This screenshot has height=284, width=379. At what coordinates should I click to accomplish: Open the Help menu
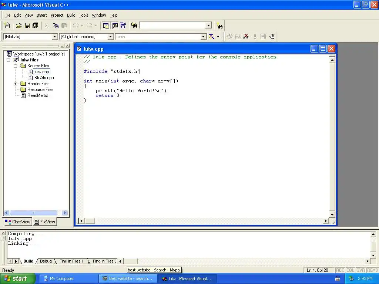click(114, 15)
